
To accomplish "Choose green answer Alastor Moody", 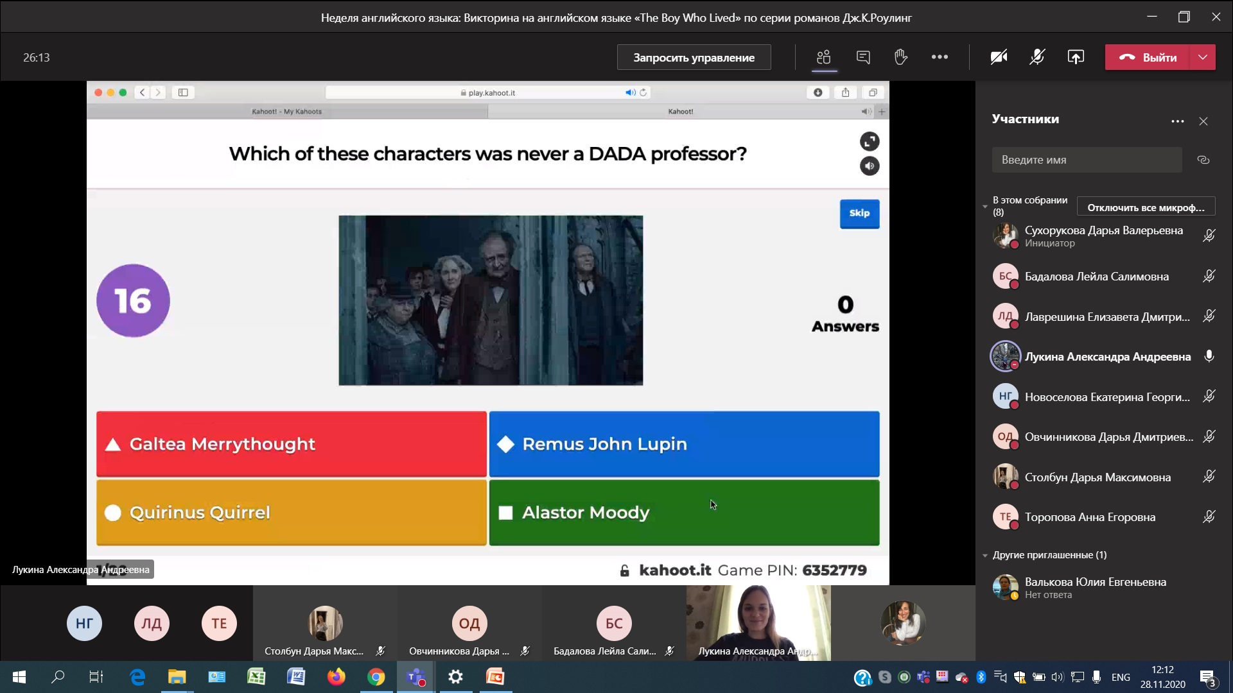I will 684,512.
